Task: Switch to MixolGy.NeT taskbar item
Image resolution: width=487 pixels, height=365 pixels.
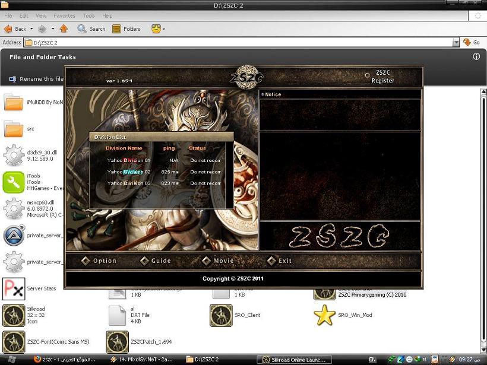Action: 143,360
